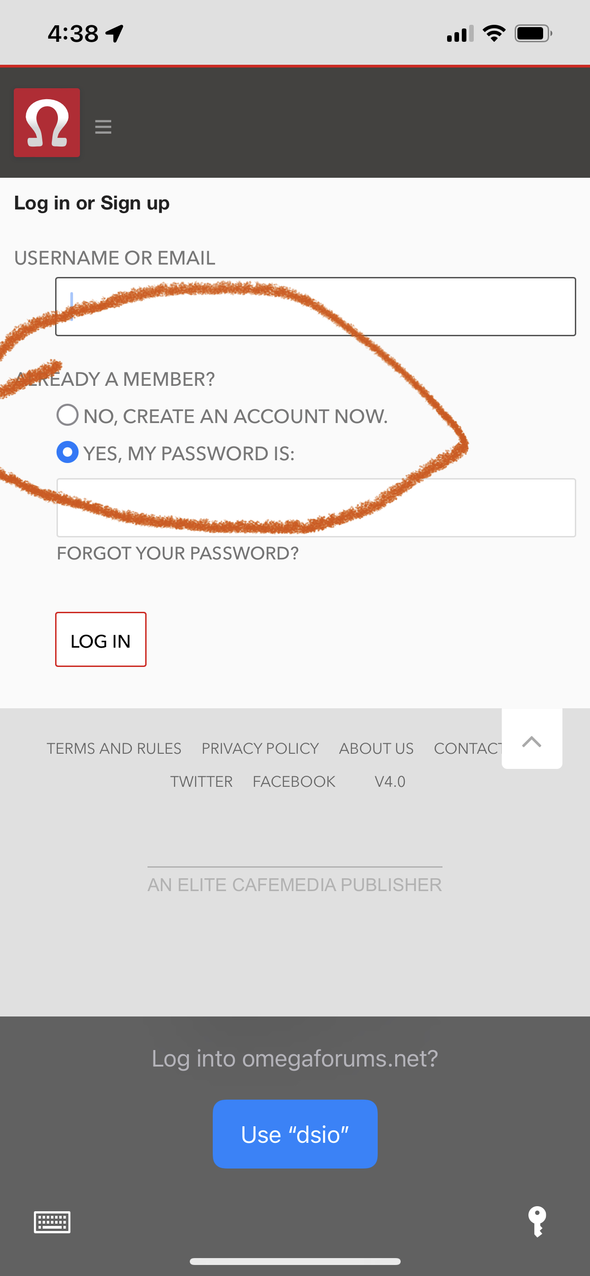Open the Privacy Policy footer link
Screen dimensions: 590x1276
point(260,748)
